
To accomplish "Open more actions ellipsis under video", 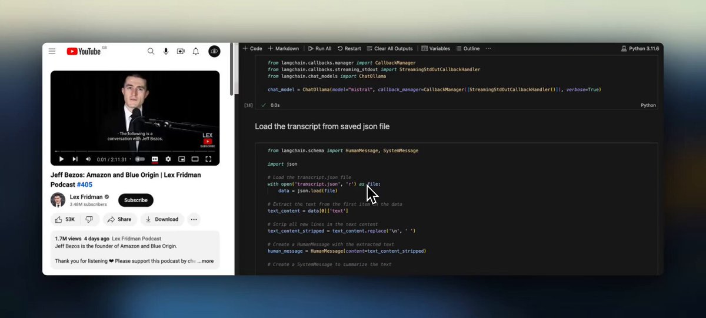I will (x=194, y=219).
